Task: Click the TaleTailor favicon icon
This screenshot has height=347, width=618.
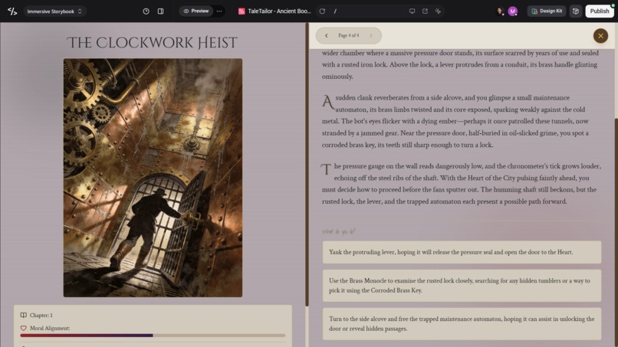Action: 242,11
